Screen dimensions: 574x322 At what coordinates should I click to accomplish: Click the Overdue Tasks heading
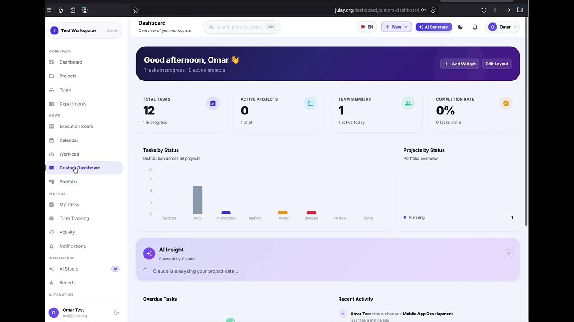click(x=160, y=299)
